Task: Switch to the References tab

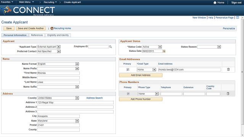Action: coord(37,35)
